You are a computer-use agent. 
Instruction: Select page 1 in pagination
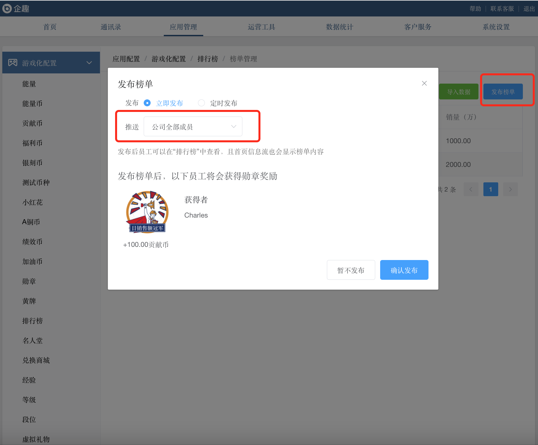click(x=491, y=189)
